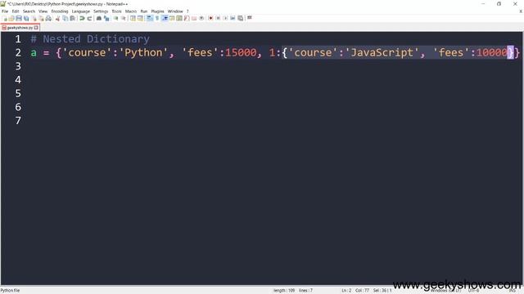
Task: Toggle the indent guide icon
Action: coord(165,18)
